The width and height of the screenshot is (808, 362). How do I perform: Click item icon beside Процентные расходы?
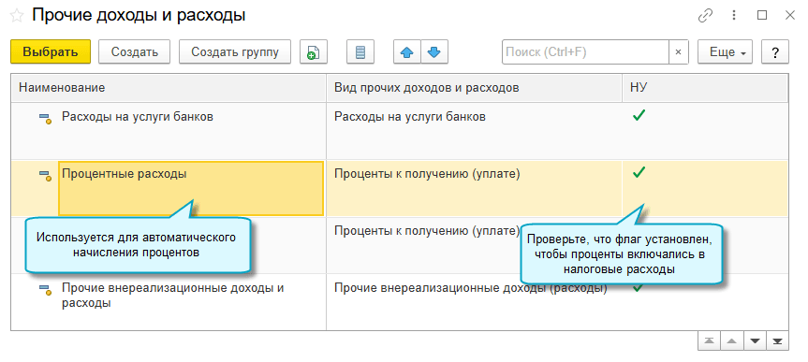point(45,176)
